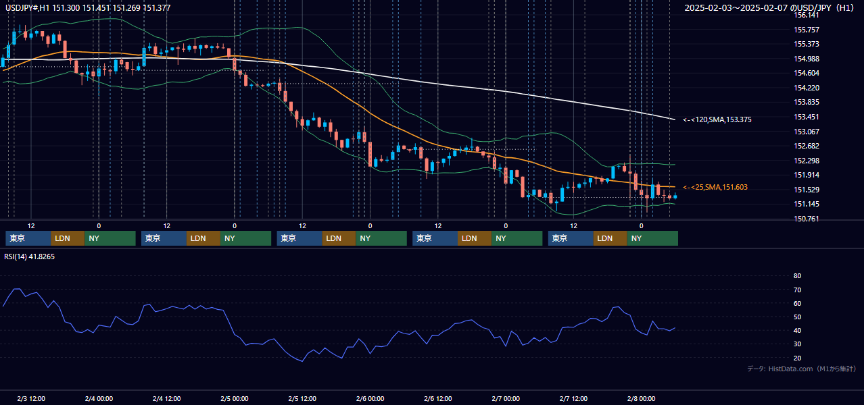Click the 2/6 12:00 time axis label
This screenshot has height=405, width=864.
[438, 399]
